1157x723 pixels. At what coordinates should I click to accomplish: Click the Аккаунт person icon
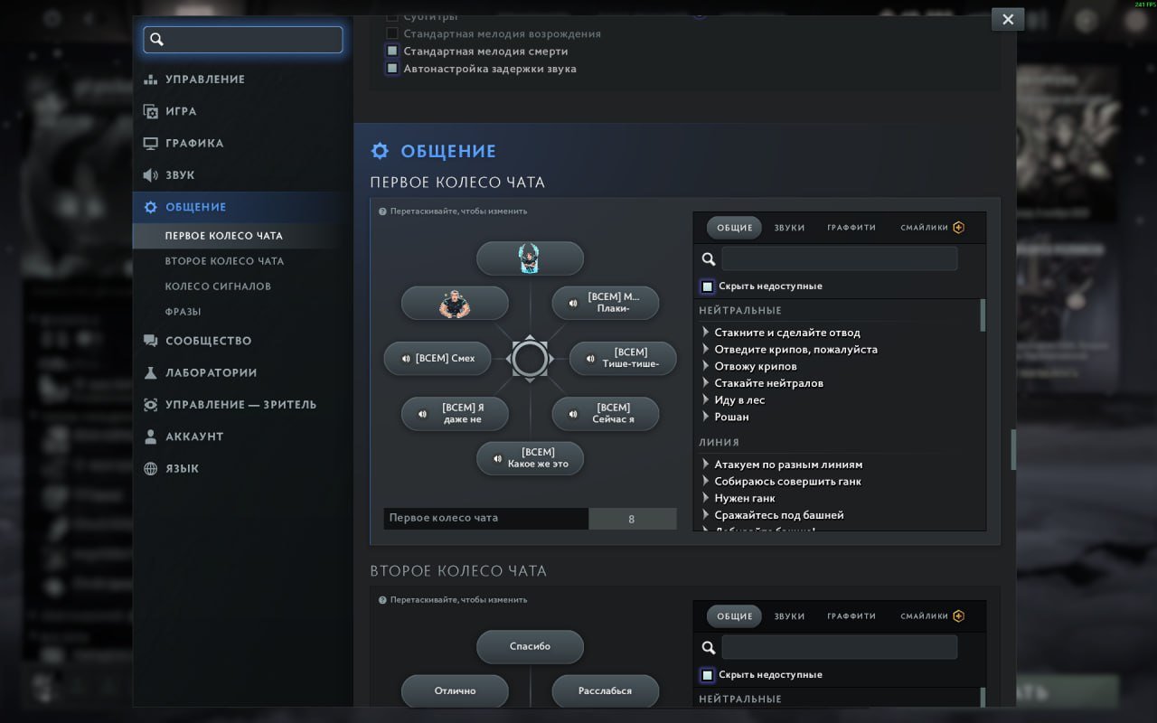(x=151, y=437)
